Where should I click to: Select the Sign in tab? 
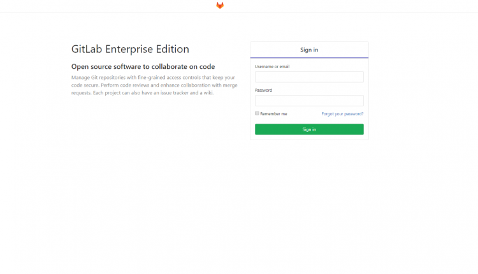pyautogui.click(x=309, y=50)
